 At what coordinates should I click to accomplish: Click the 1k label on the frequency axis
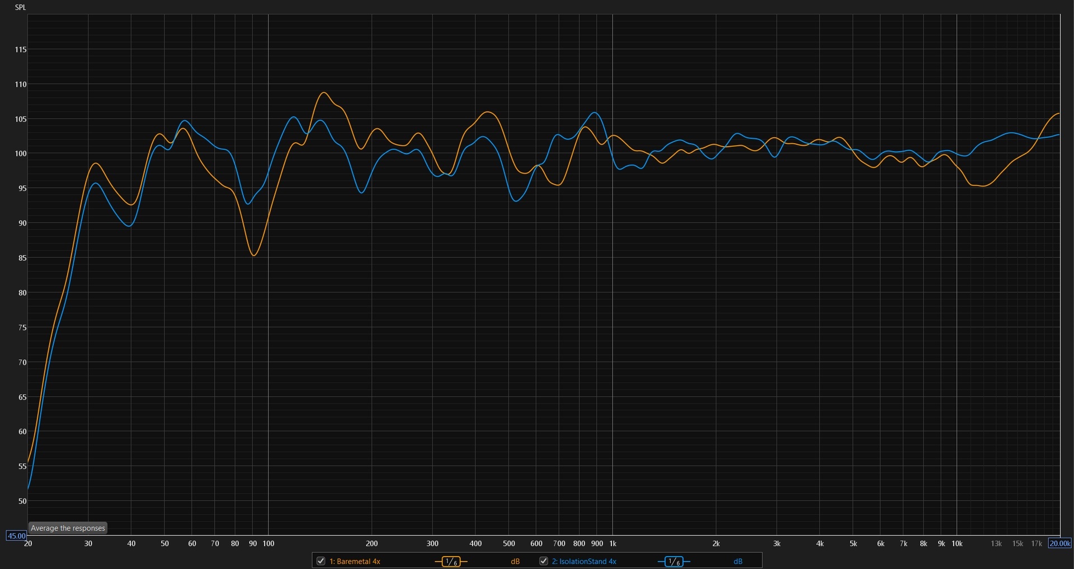pos(613,543)
